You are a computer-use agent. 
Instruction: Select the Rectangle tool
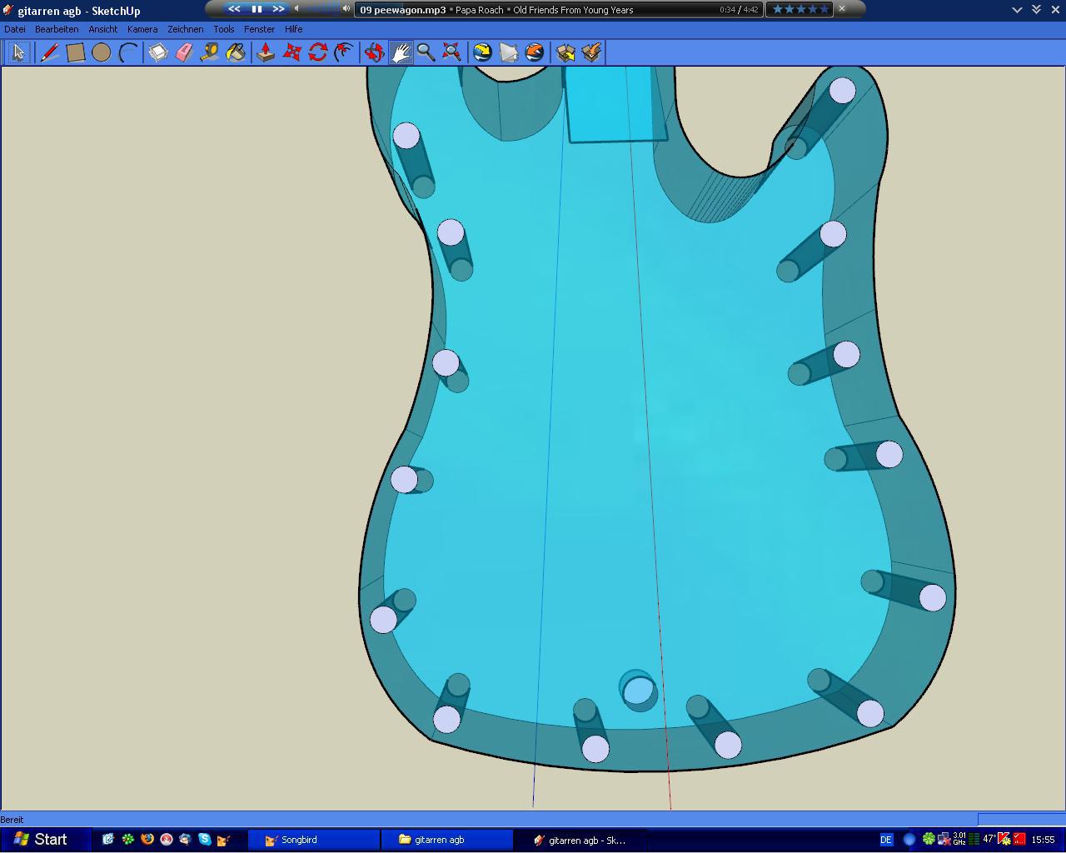point(76,52)
